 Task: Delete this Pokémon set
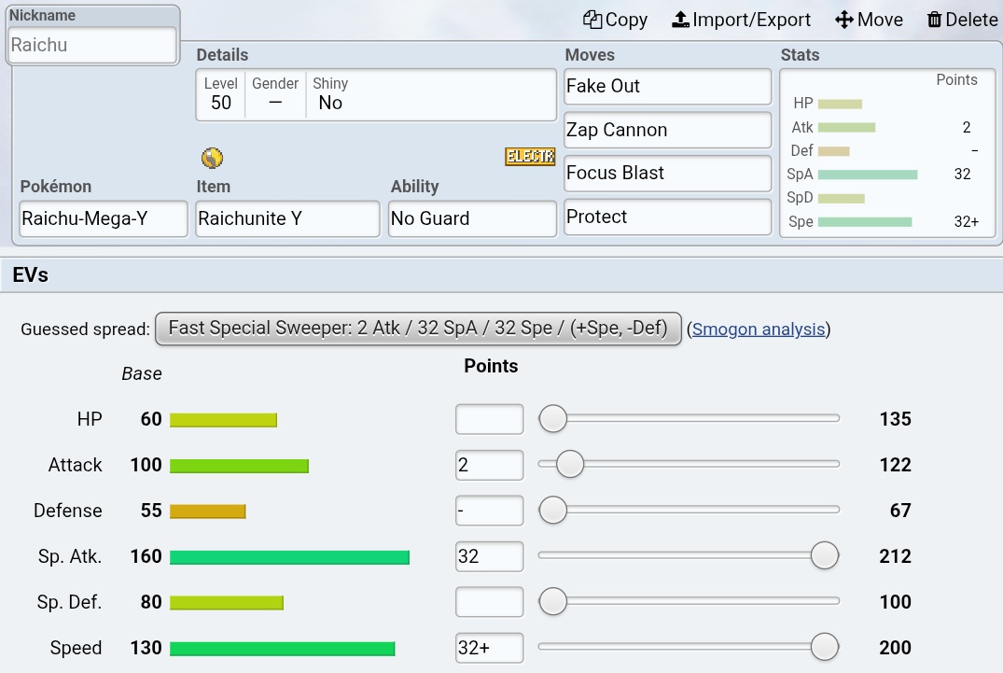point(962,20)
